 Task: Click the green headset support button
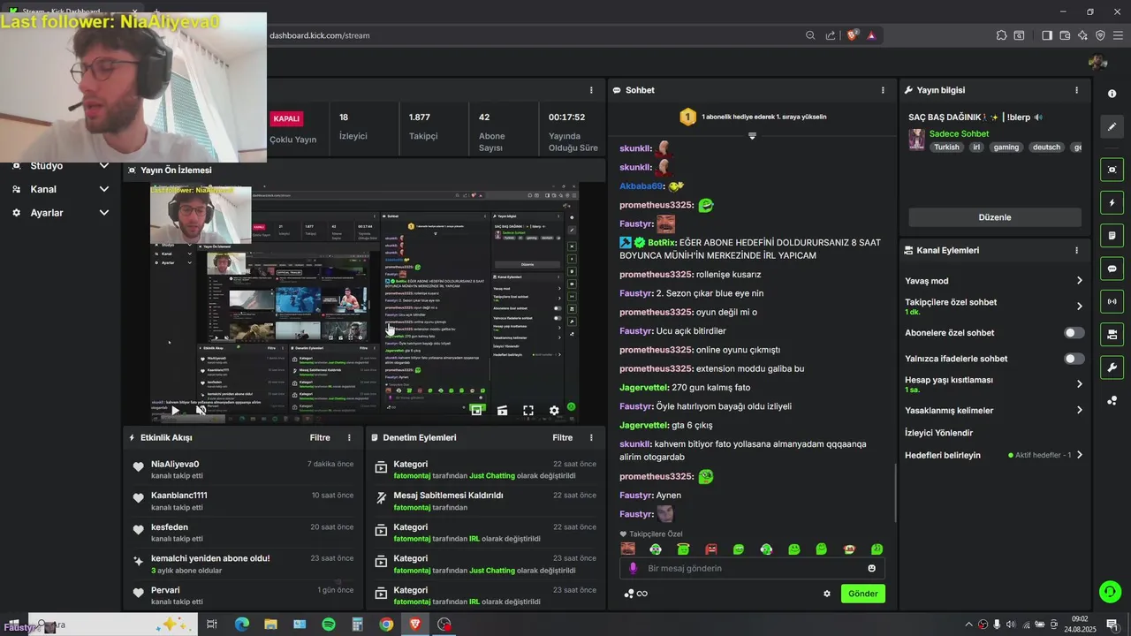(x=1111, y=592)
